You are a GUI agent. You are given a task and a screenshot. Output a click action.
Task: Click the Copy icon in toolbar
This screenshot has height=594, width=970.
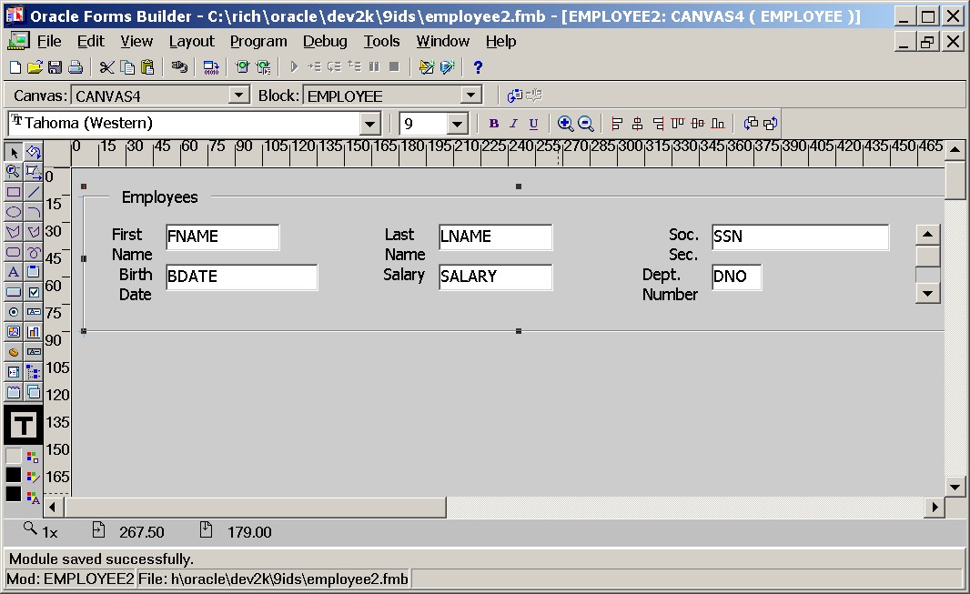pyautogui.click(x=127, y=66)
